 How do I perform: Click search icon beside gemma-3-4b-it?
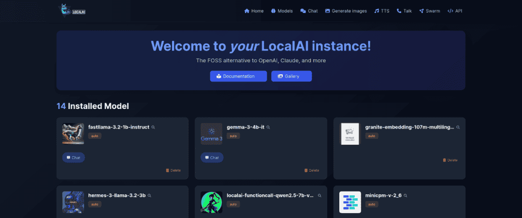tap(268, 127)
